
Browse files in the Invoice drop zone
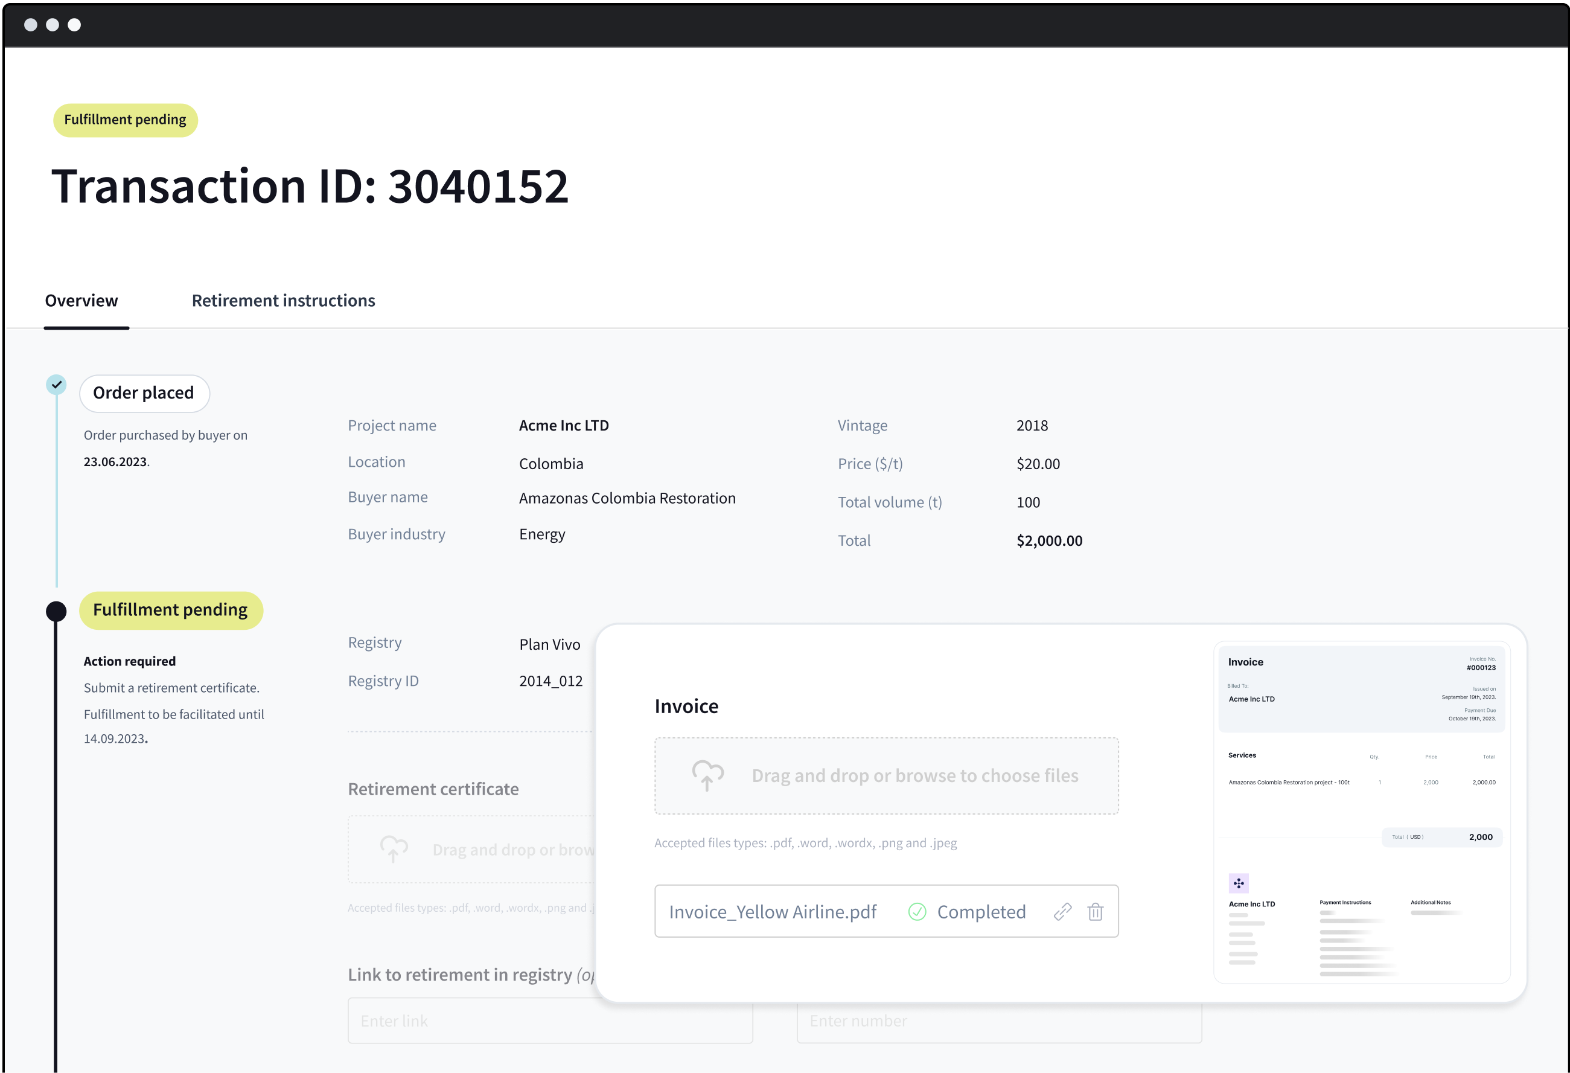pyautogui.click(x=886, y=776)
